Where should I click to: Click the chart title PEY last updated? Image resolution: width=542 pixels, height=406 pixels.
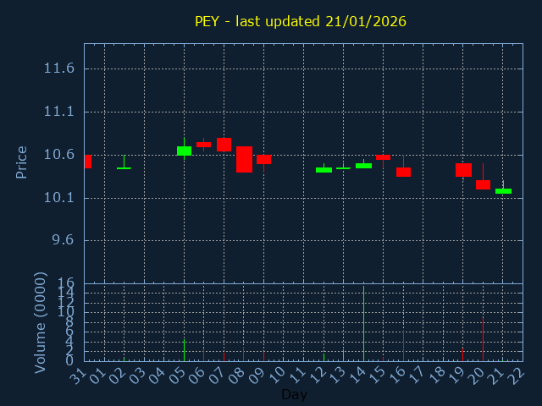tap(301, 21)
